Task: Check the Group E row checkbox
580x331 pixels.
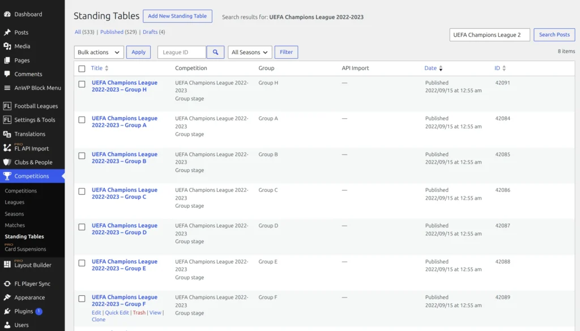Action: tap(82, 263)
